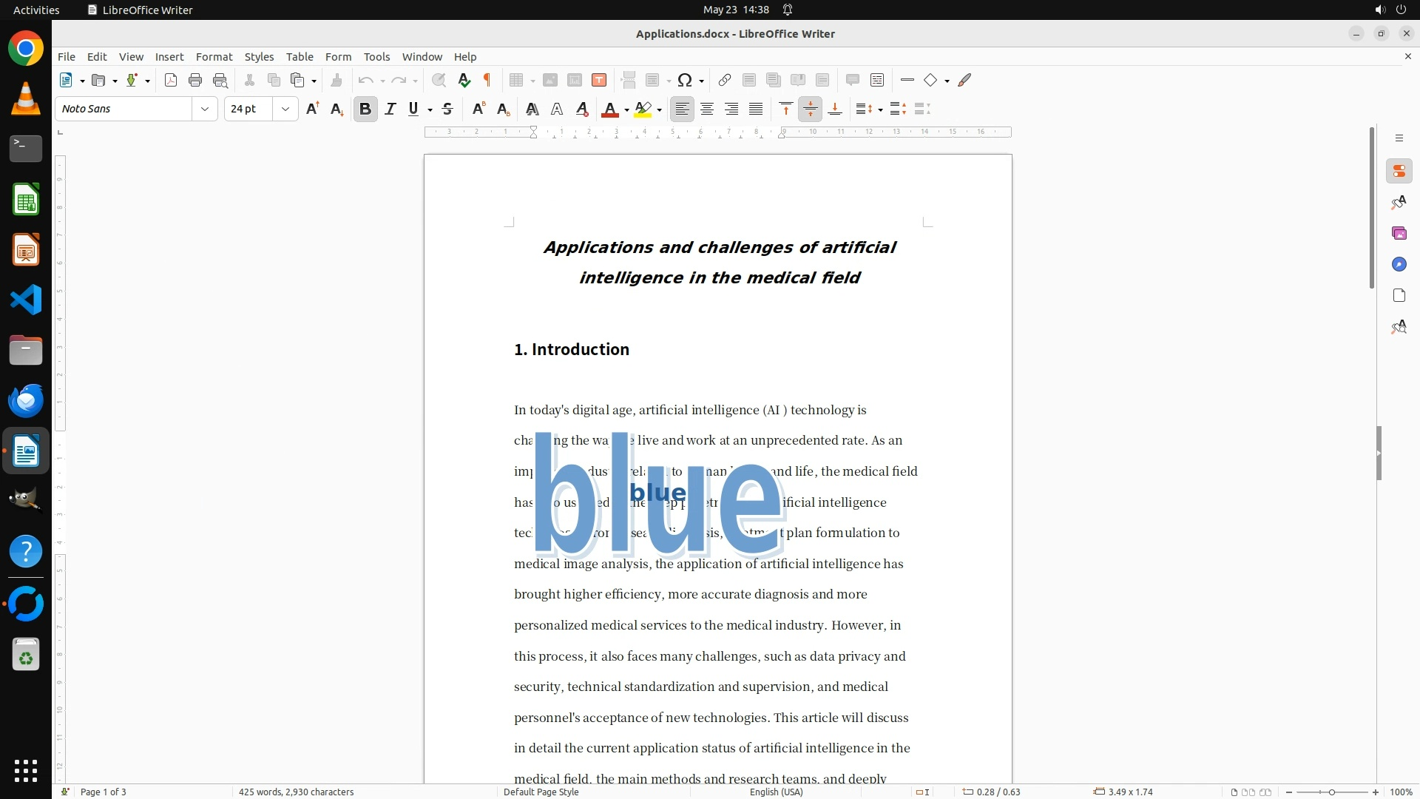Open the Format menu
This screenshot has height=799, width=1420.
(x=214, y=57)
